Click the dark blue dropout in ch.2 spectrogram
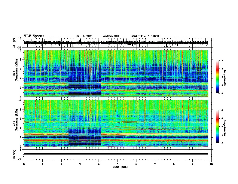The width and height of the screenshot is (238, 184). [85, 136]
